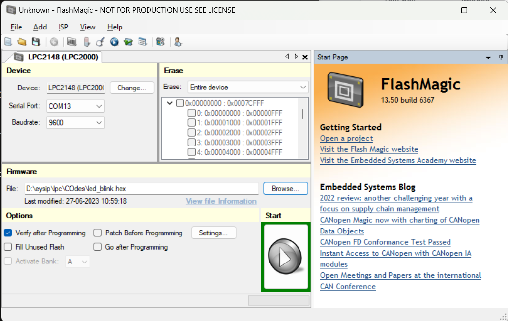
Task: Click the blue Start arrow toolbar icon
Action: tap(114, 42)
